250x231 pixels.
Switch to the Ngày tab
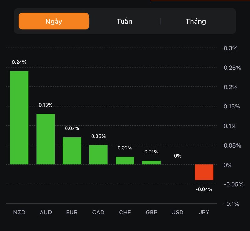[54, 21]
